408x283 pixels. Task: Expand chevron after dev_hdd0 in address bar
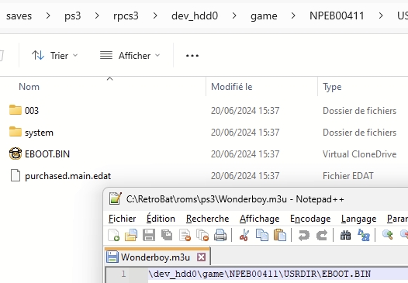[234, 16]
